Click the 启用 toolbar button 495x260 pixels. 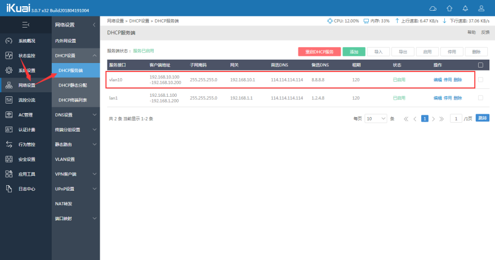tap(427, 52)
